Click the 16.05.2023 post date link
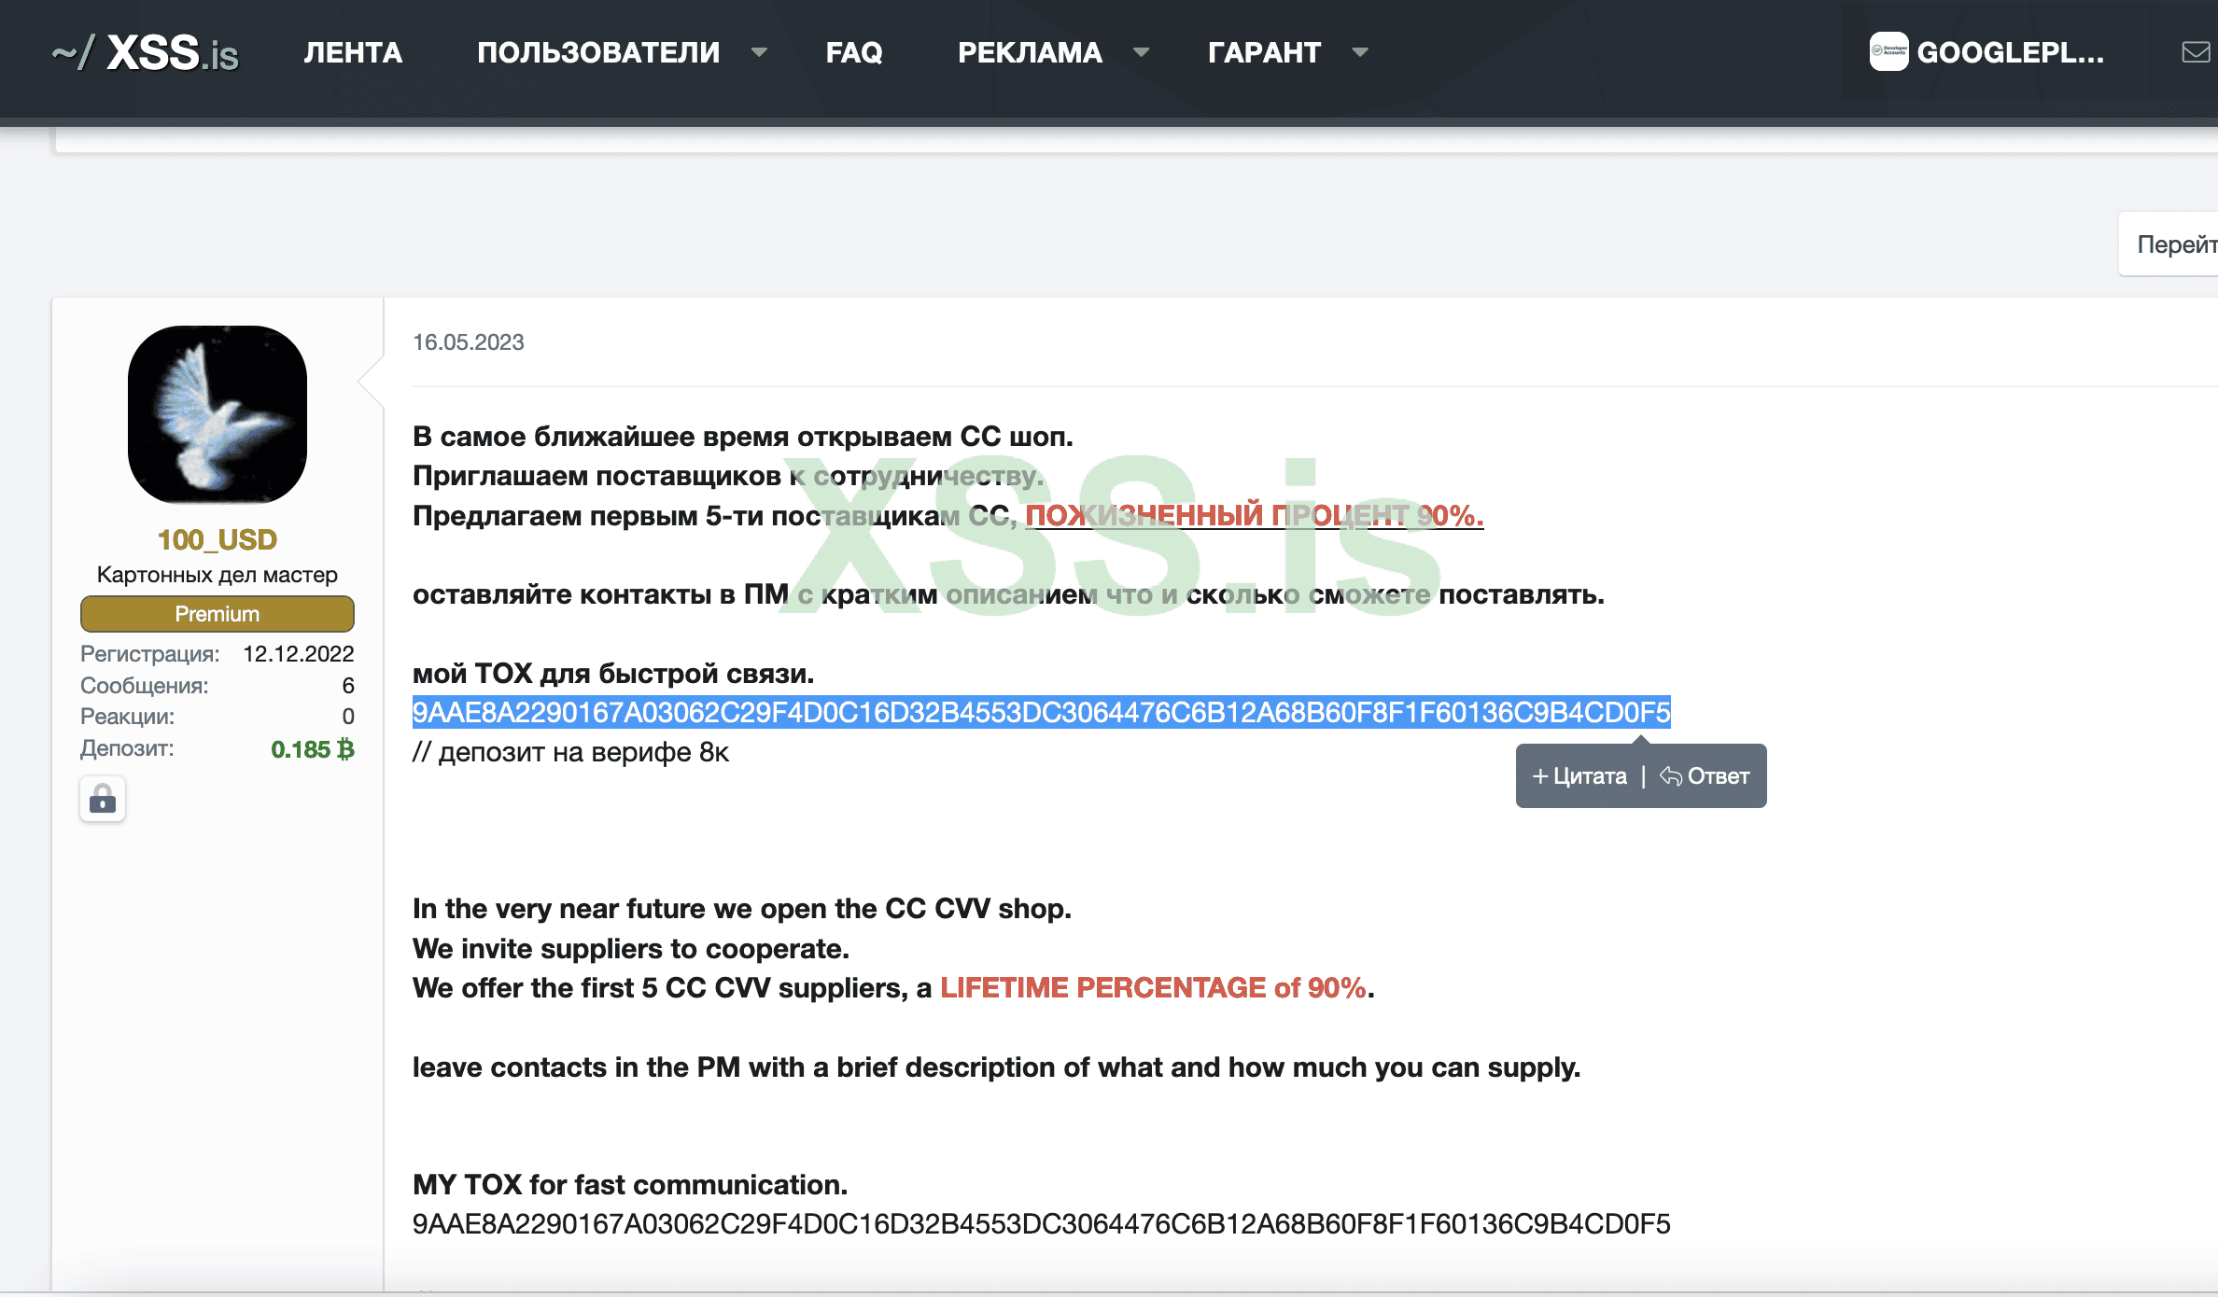This screenshot has width=2218, height=1297. click(468, 342)
